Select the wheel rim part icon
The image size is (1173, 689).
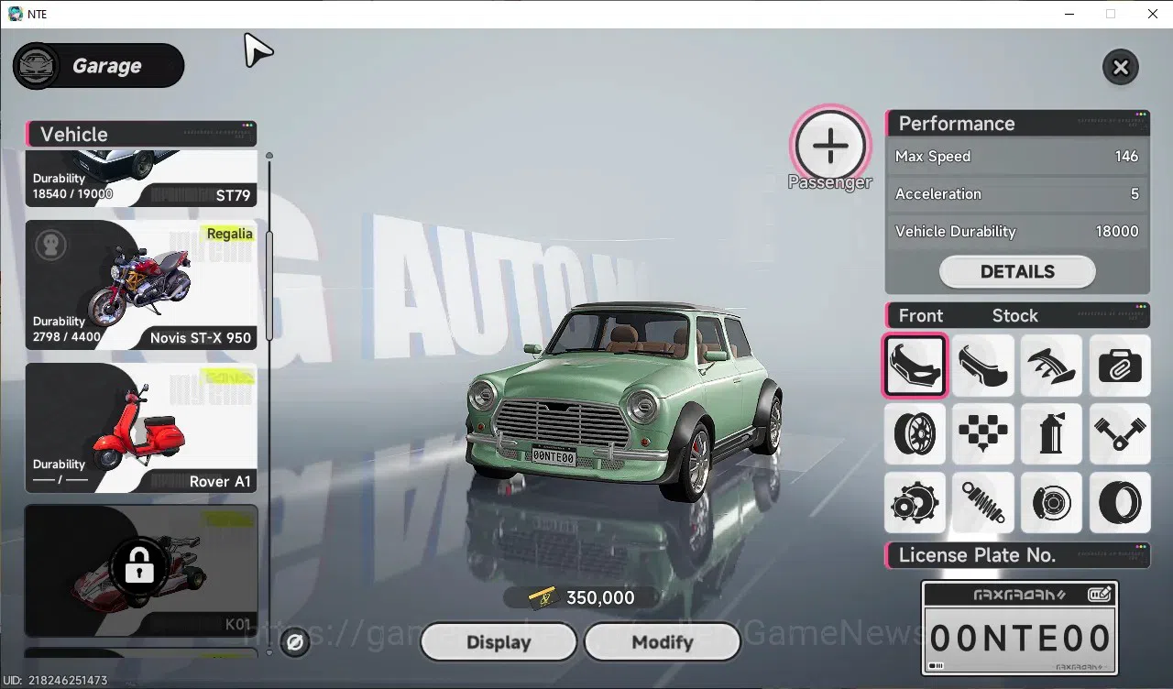915,433
